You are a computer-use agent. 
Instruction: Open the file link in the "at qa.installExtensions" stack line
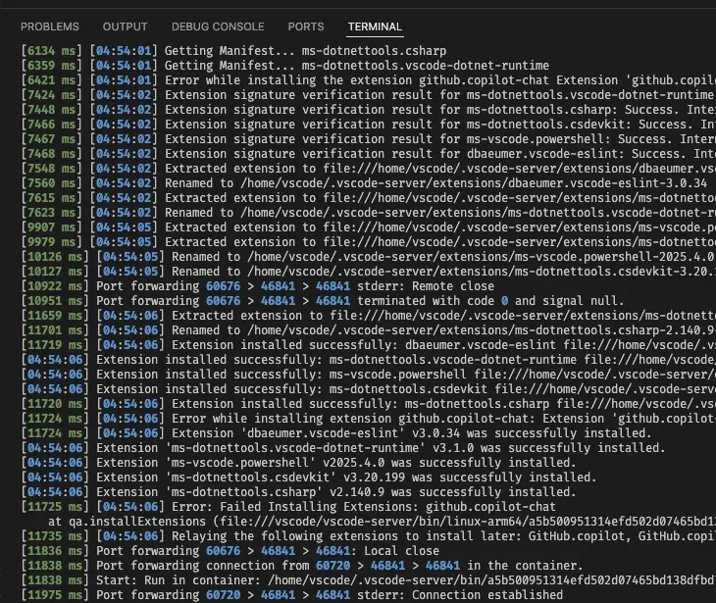[469, 522]
